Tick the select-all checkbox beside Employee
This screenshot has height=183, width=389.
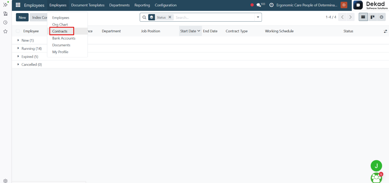[x=18, y=31]
